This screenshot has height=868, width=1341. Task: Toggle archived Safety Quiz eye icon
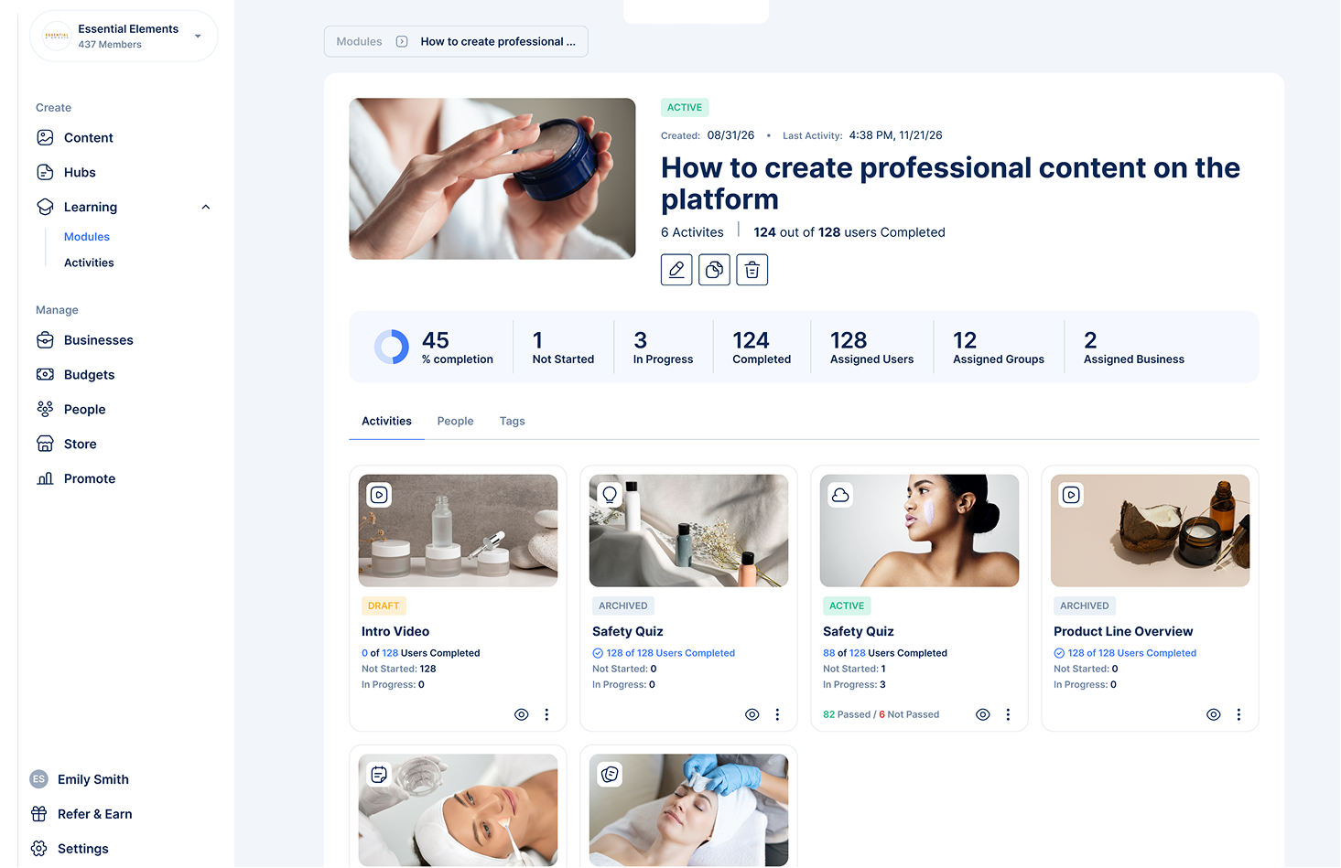[752, 714]
